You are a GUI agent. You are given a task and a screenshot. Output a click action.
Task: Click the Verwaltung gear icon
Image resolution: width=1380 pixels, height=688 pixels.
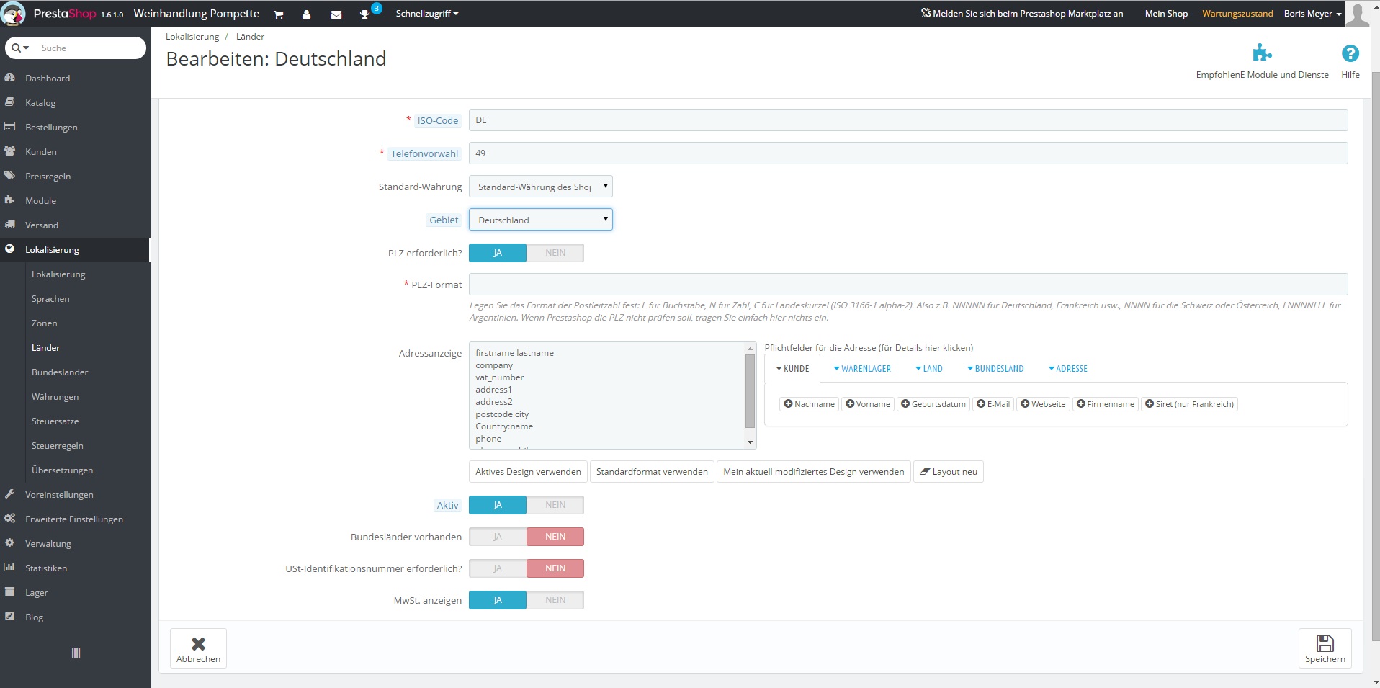point(10,543)
